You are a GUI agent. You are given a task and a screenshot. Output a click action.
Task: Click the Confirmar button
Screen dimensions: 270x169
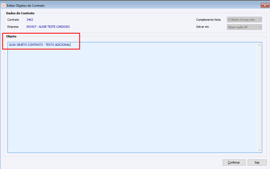[x=234, y=162]
